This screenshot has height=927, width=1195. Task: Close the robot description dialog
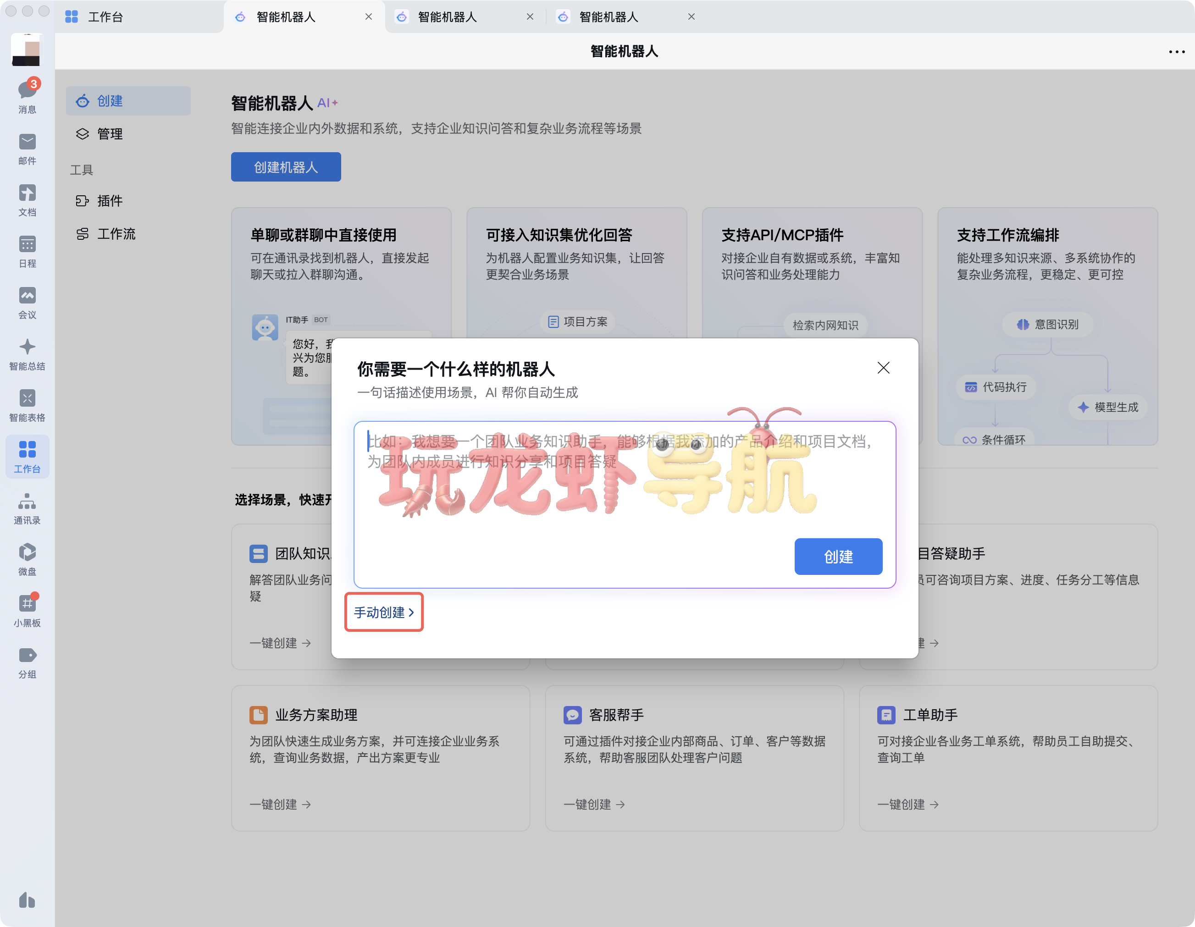[883, 368]
